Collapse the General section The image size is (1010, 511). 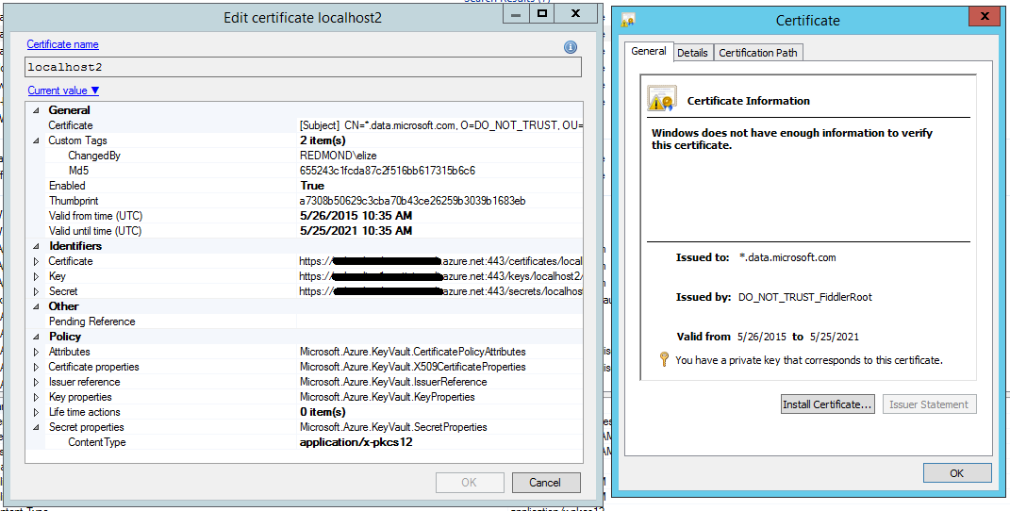pos(36,110)
